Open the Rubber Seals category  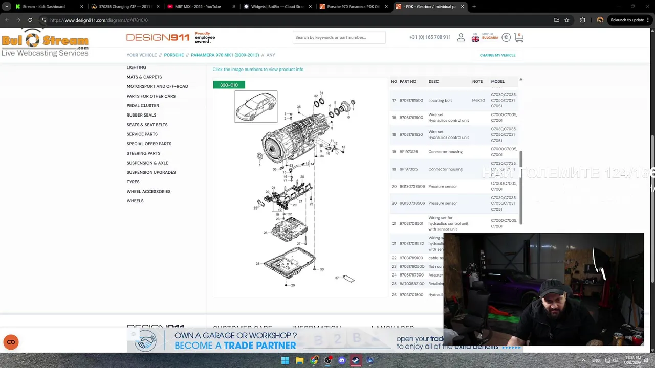(141, 115)
